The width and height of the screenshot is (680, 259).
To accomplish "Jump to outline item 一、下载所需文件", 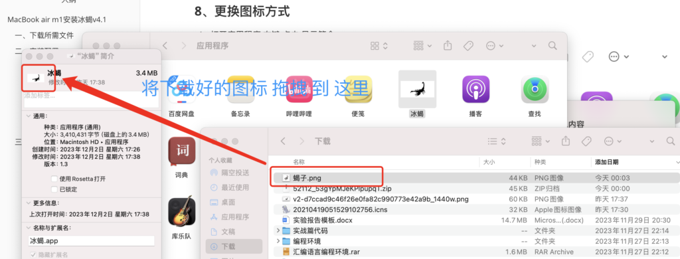I will coord(44,35).
